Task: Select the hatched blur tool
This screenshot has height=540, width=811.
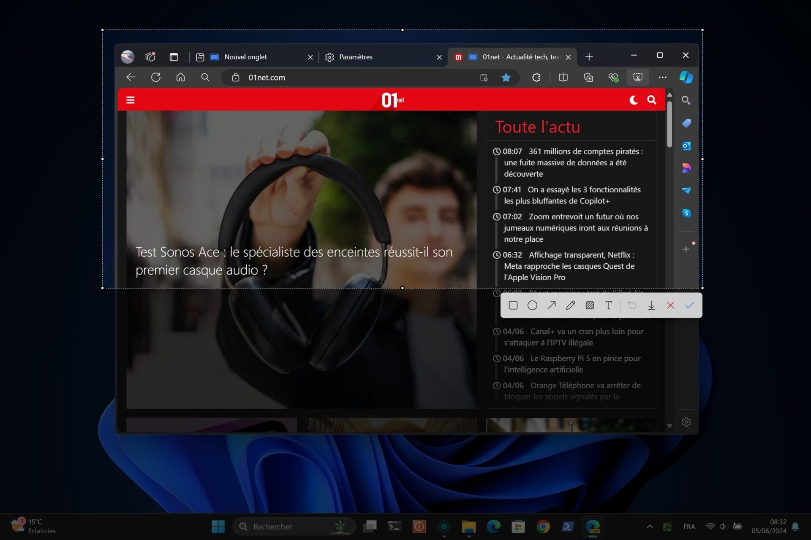Action: point(590,305)
